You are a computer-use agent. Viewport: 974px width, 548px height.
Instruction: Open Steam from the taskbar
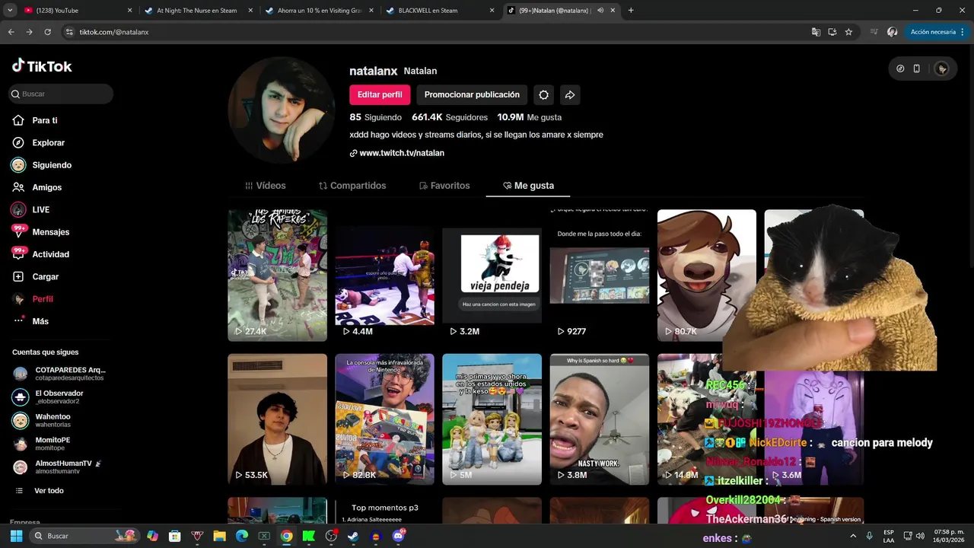tap(353, 536)
